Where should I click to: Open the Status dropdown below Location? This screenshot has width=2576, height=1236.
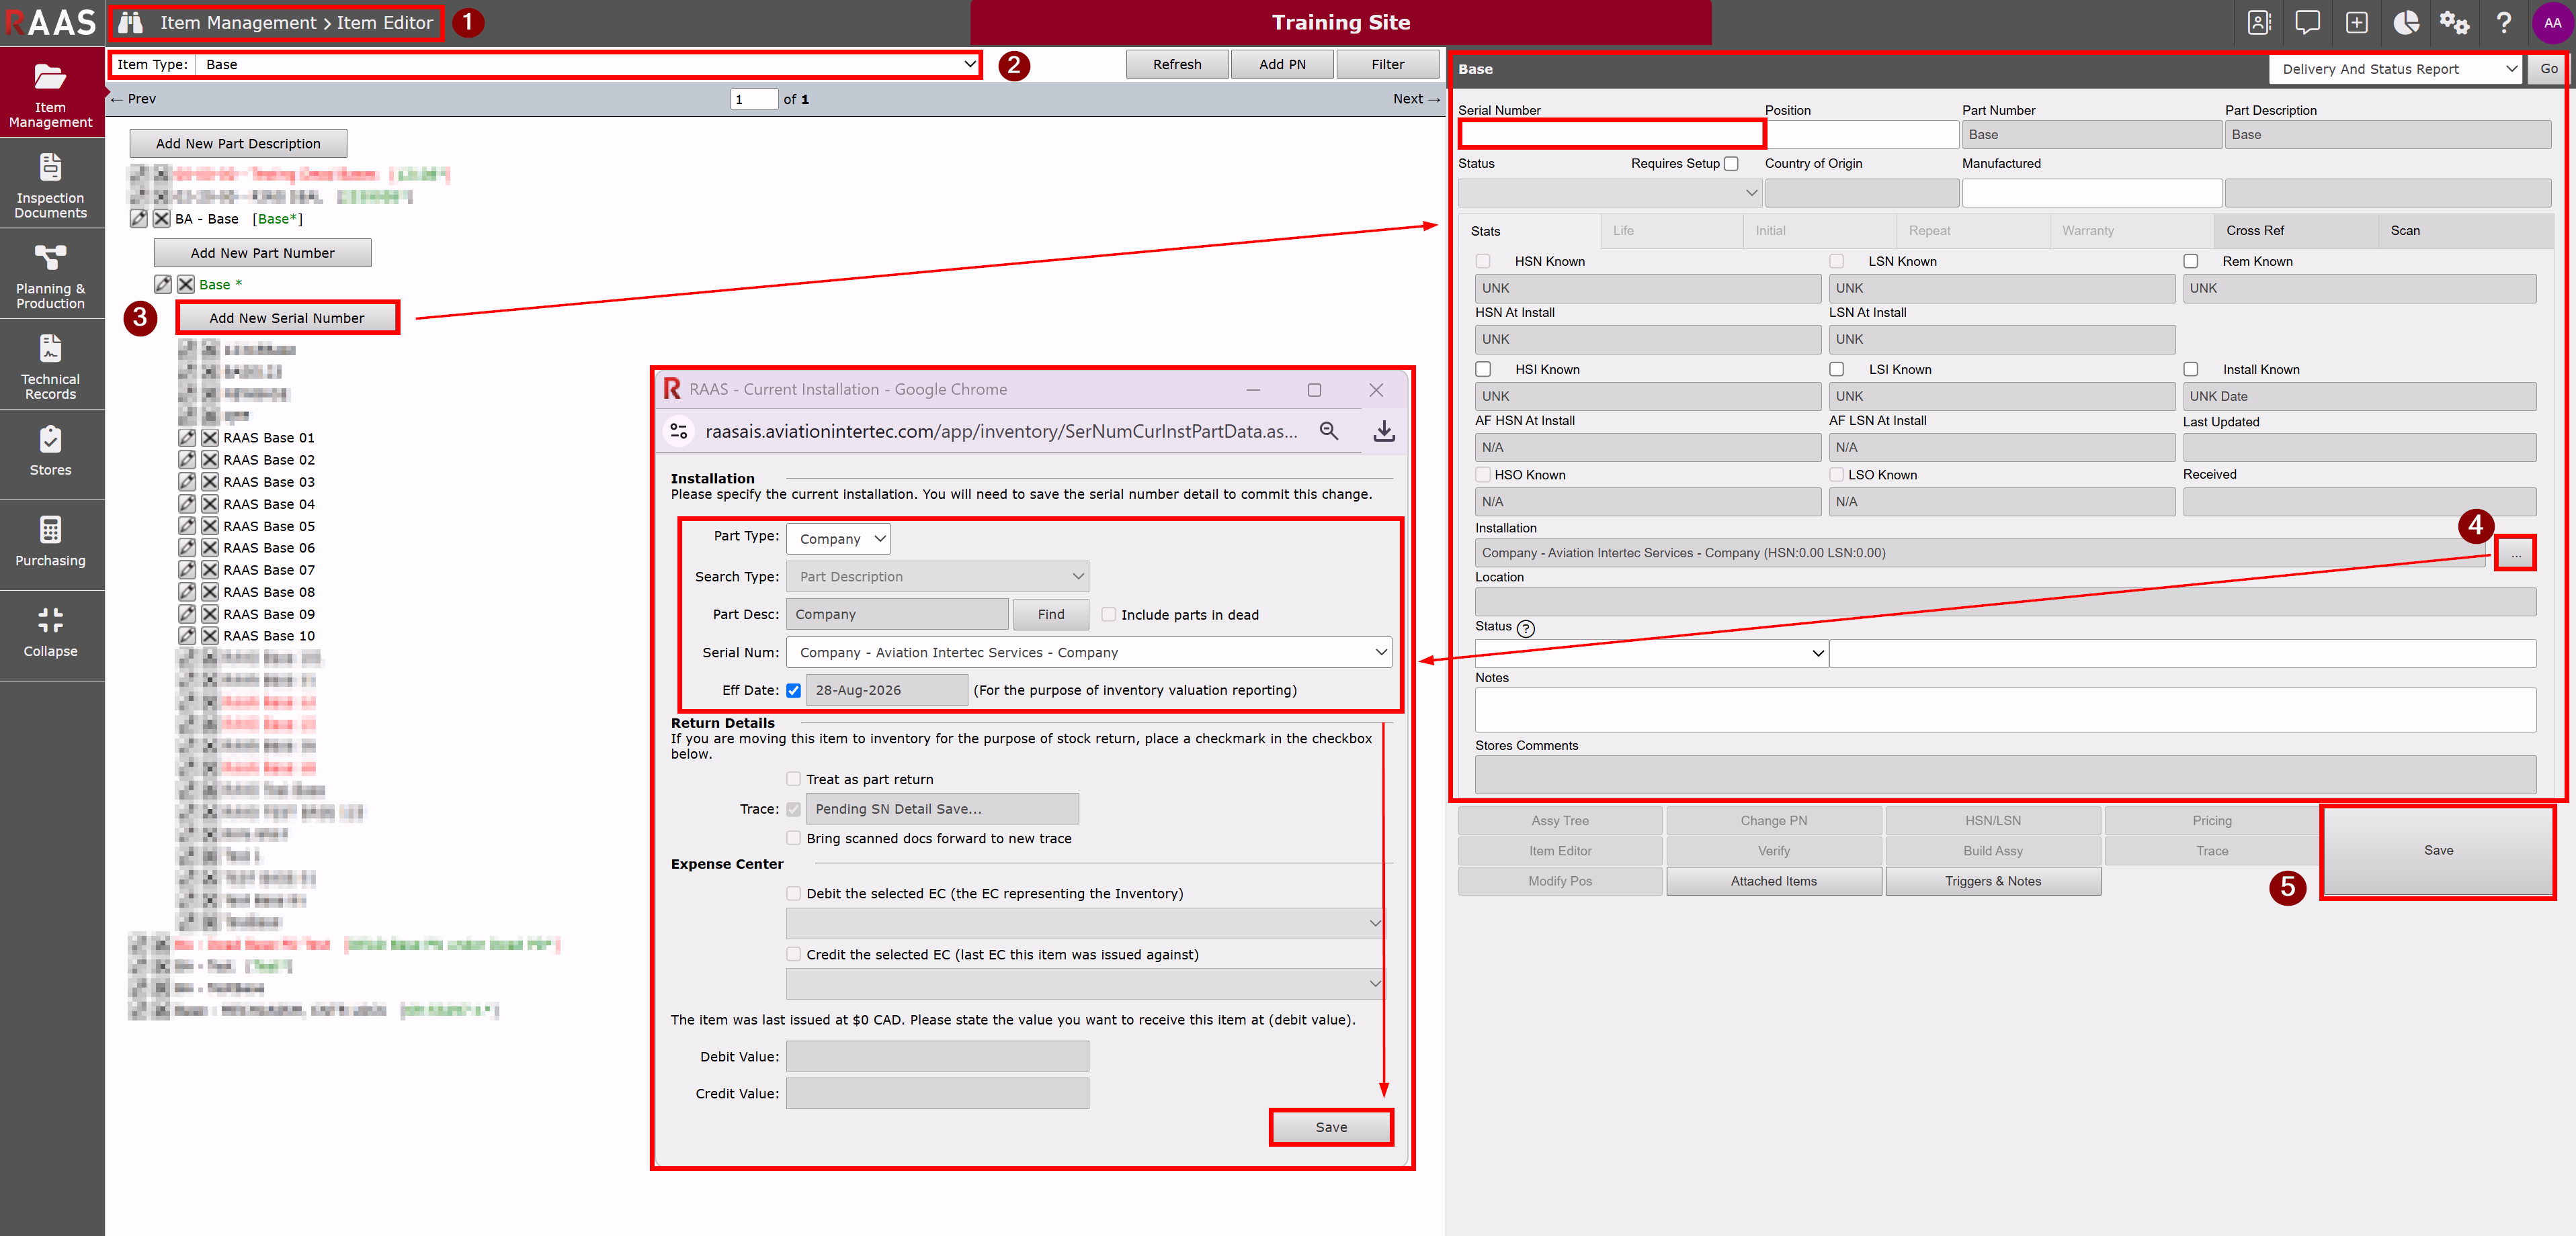[1651, 653]
